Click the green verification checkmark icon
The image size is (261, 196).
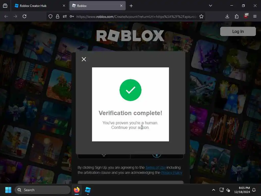[130, 90]
